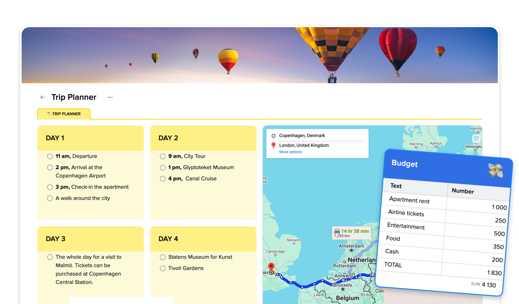Click the 14 hr 58 min route label

point(355,231)
